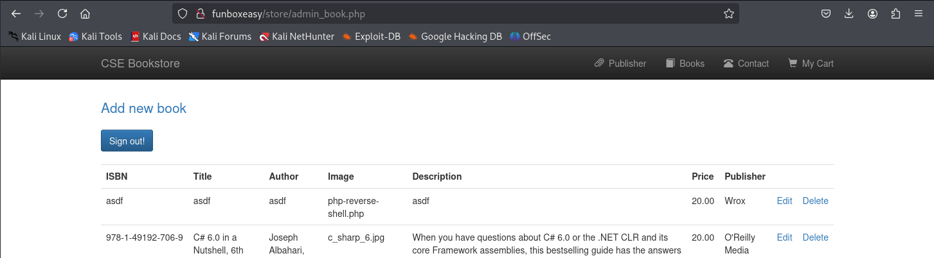Open Firefox account profile icon

[872, 13]
